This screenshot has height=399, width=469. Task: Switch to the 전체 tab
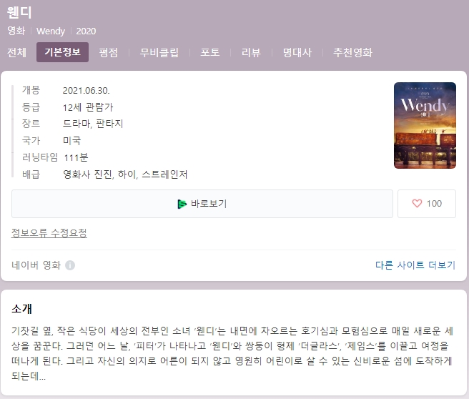(16, 52)
